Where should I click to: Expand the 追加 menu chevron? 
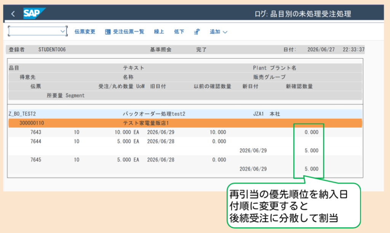click(225, 32)
